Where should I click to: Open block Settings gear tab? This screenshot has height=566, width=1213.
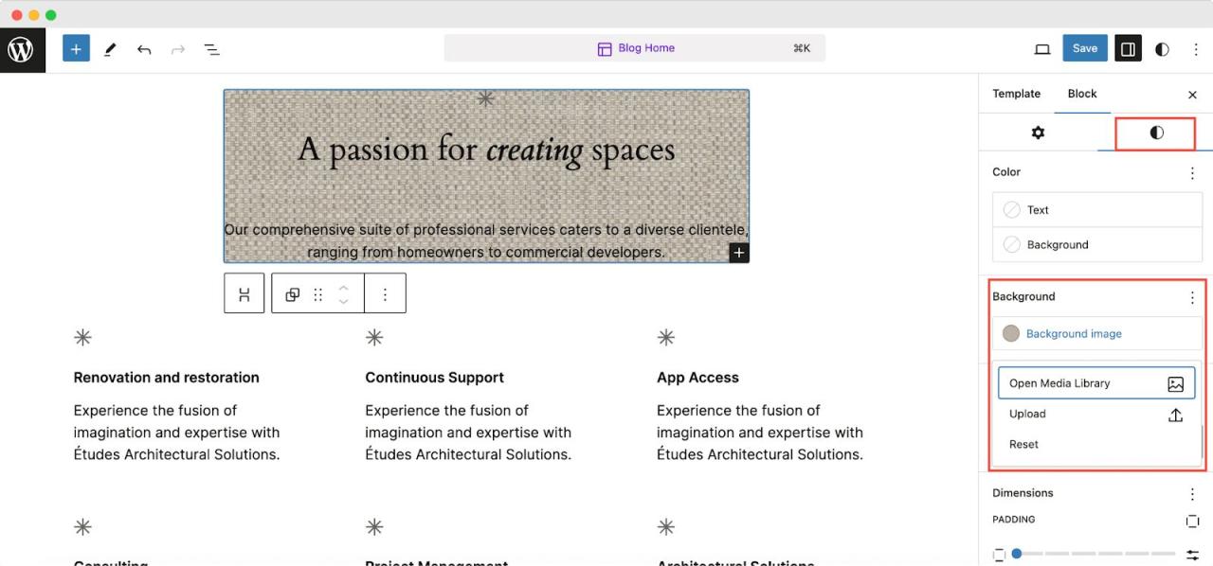pyautogui.click(x=1038, y=133)
